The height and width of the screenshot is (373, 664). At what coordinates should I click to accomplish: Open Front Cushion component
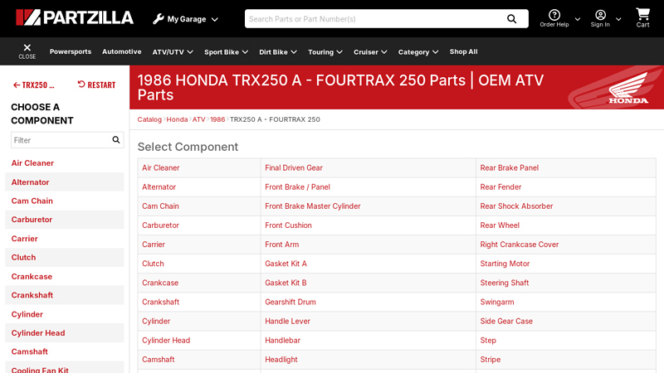(x=288, y=225)
